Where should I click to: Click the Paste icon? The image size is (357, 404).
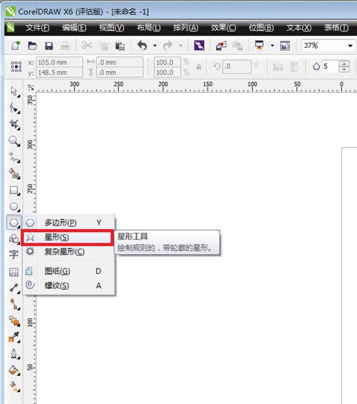(120, 46)
